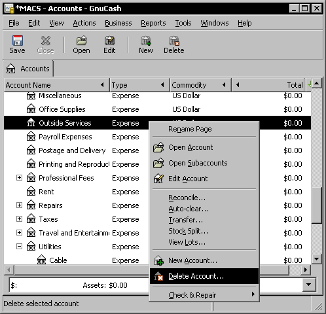The image size is (326, 314).
Task: Open the View menu
Action: [x=56, y=23]
